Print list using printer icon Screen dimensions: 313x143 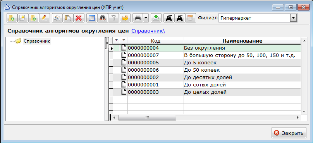click(138, 18)
